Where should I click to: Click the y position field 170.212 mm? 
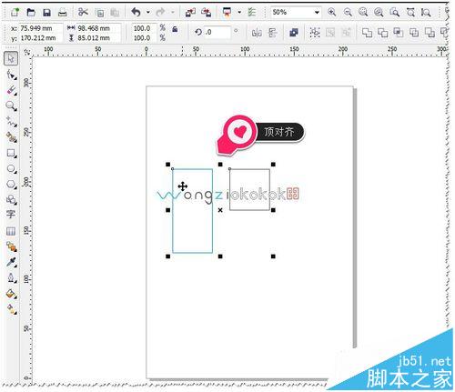pos(40,38)
